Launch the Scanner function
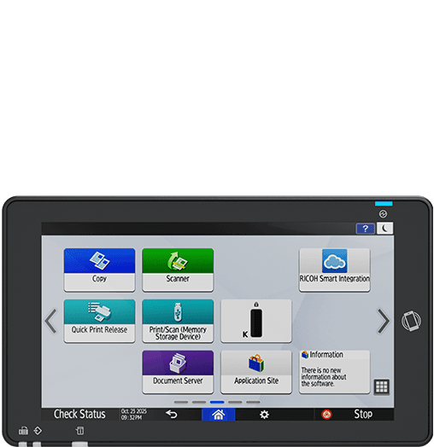Image resolution: width=434 pixels, height=447 pixels. 178,270
